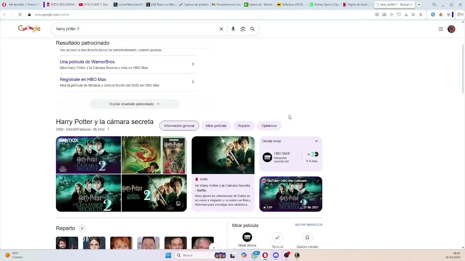Switch to Britney Spears Spotify tab
Viewport: 465px width, 261px height.
(x=324, y=5)
